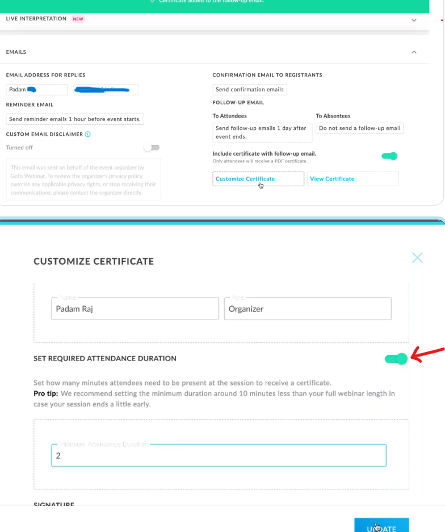Viewport: 445px width, 532px height.
Task: Collapse the Emails section chevron
Action: click(414, 52)
